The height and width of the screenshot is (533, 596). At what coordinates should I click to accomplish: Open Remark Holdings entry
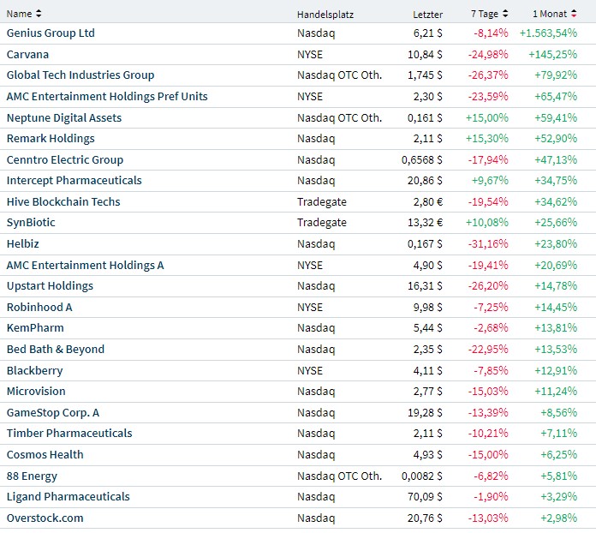point(51,139)
